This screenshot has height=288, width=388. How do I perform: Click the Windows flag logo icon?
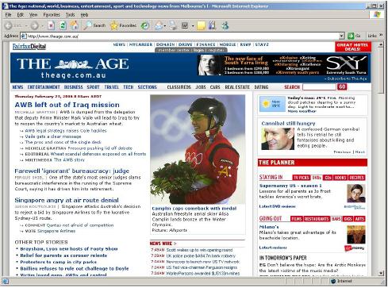click(x=377, y=14)
